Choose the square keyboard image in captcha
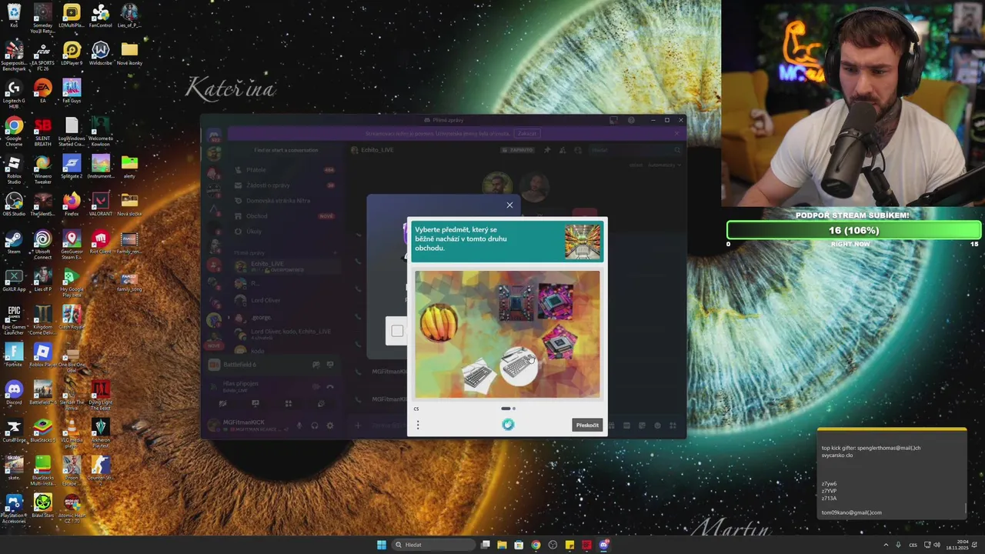 pyautogui.click(x=478, y=376)
